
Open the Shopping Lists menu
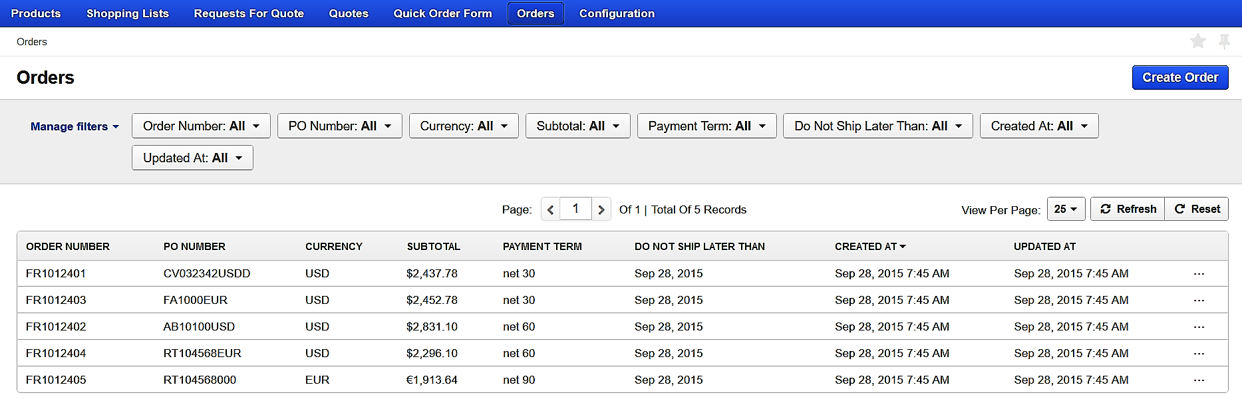tap(128, 13)
